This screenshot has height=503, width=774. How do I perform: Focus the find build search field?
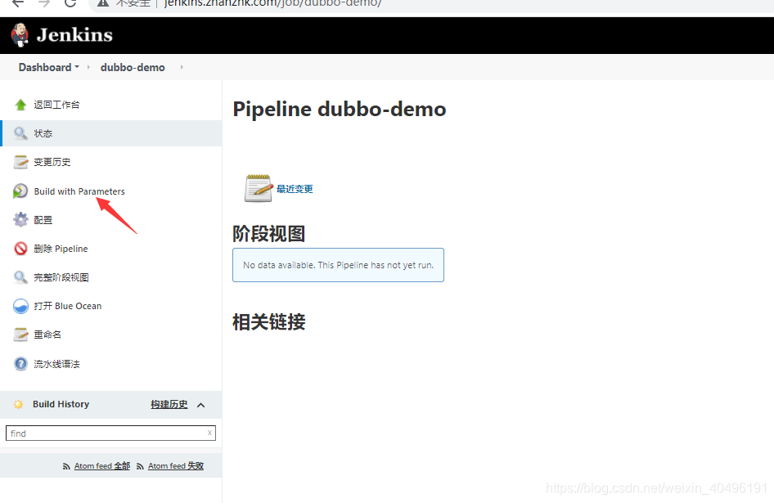coord(110,433)
